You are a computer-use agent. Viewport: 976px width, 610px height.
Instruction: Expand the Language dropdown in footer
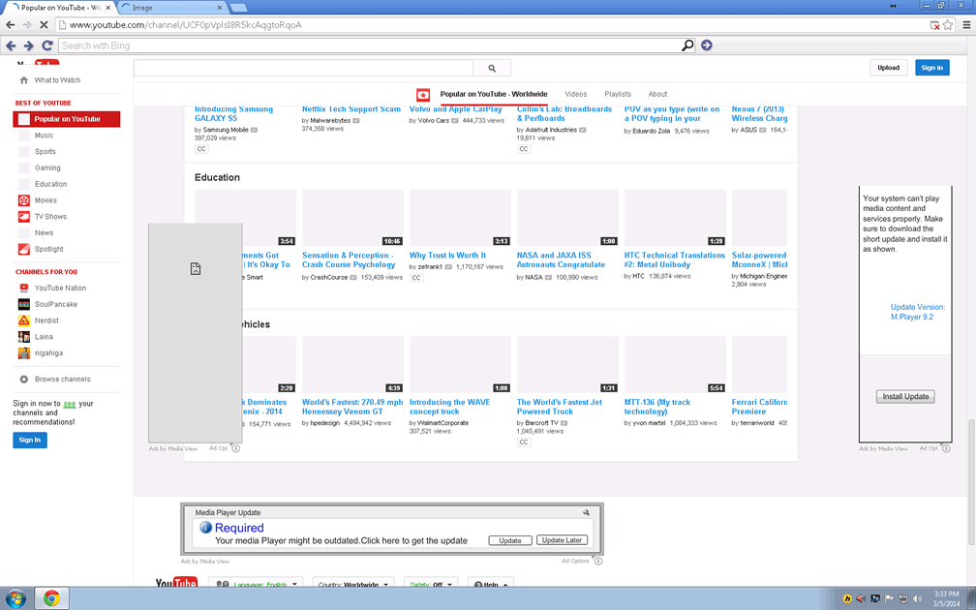coord(256,585)
